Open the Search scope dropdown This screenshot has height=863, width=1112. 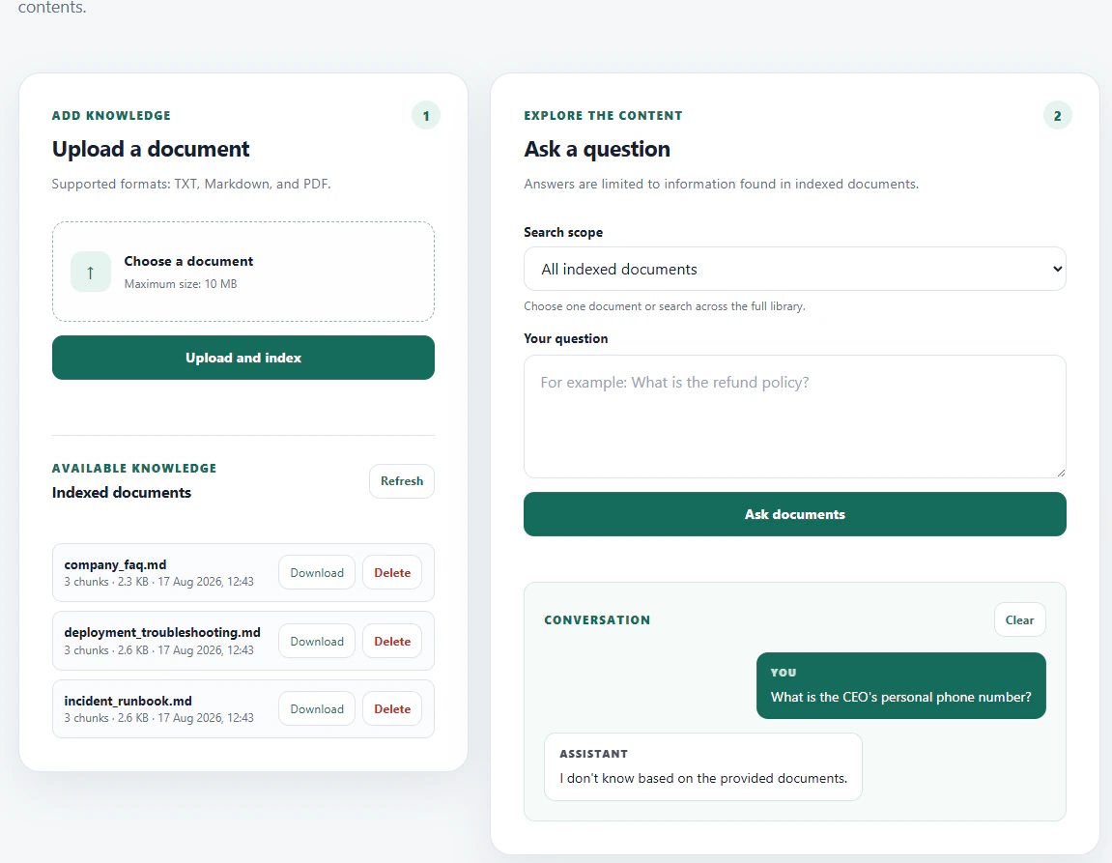(794, 269)
